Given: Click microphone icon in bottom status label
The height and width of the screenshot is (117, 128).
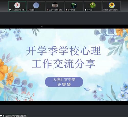Looking at the screenshot, I should pos(3,116).
